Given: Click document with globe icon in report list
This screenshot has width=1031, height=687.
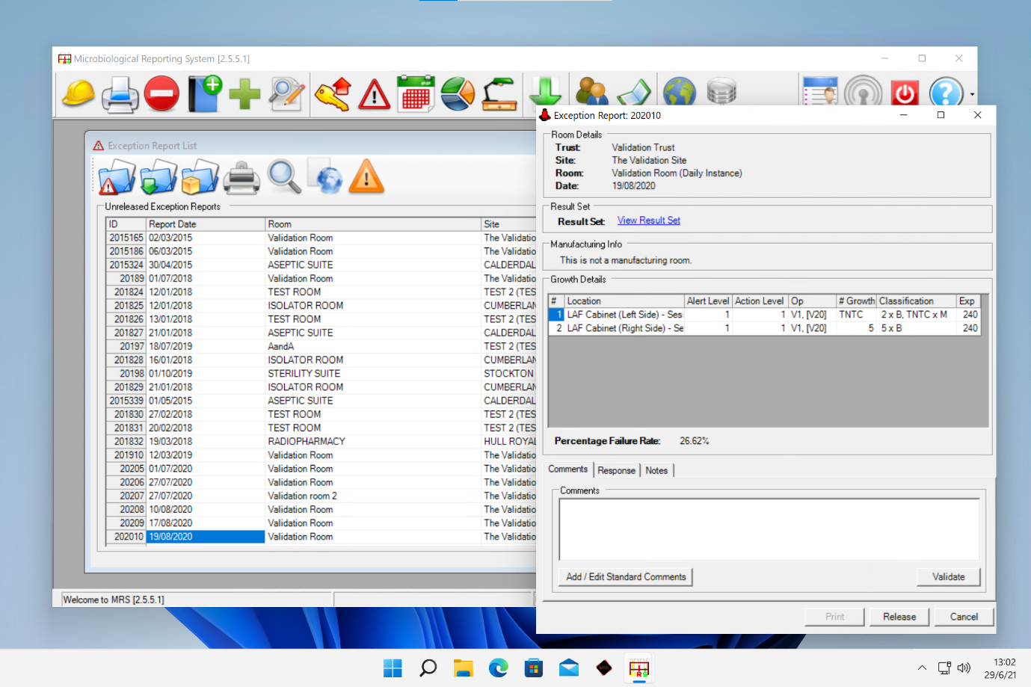Looking at the screenshot, I should [325, 176].
